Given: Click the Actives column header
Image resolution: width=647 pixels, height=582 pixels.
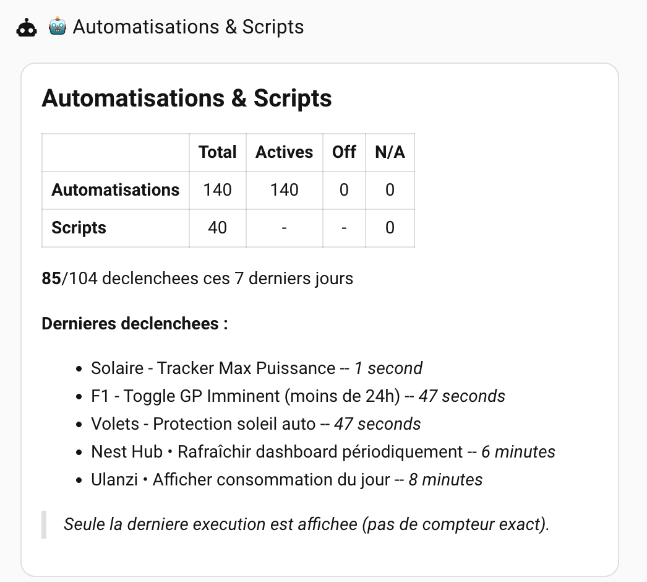Looking at the screenshot, I should 284,152.
